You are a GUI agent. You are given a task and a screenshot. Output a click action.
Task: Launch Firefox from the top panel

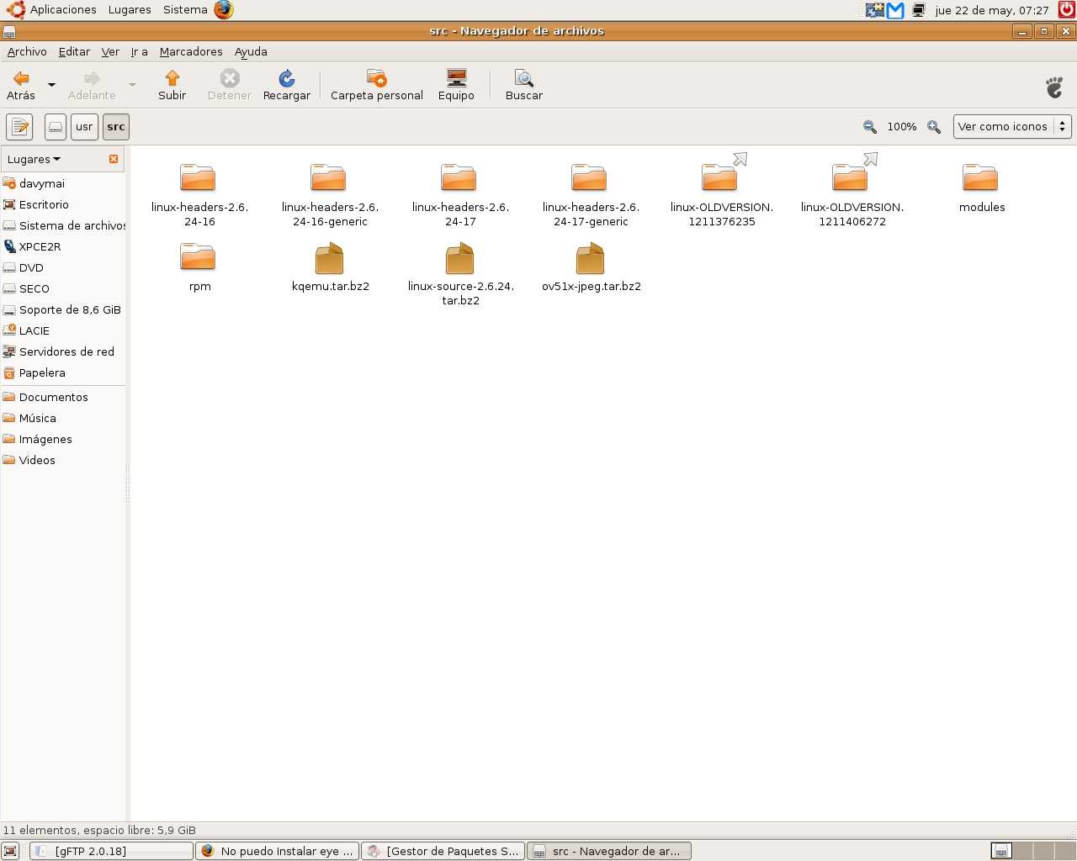223,10
